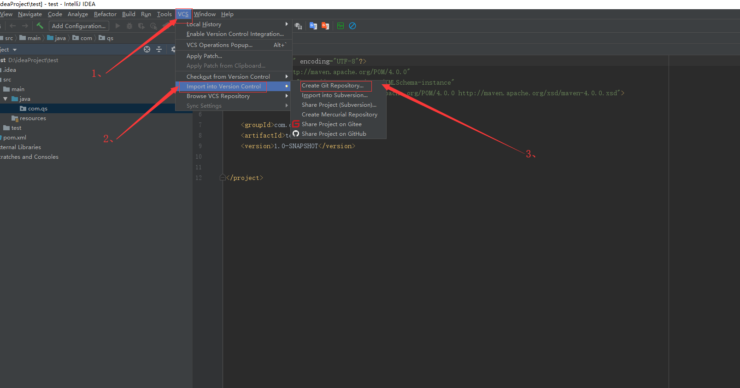Click the GitHub logo icon
740x388 pixels.
click(x=296, y=133)
